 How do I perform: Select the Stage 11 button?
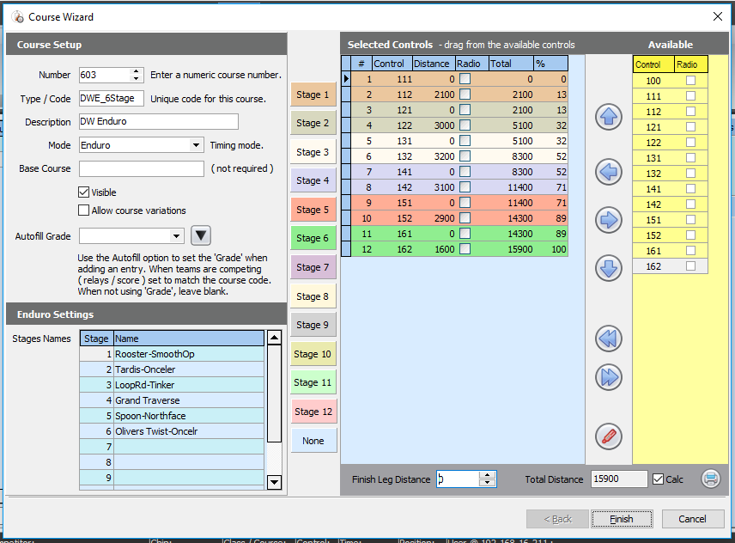[x=313, y=382]
